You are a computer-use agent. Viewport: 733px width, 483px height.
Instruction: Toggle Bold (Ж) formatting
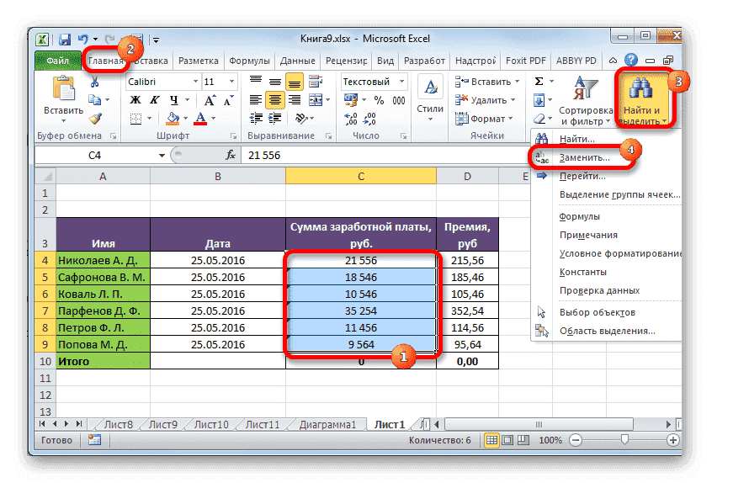point(135,101)
